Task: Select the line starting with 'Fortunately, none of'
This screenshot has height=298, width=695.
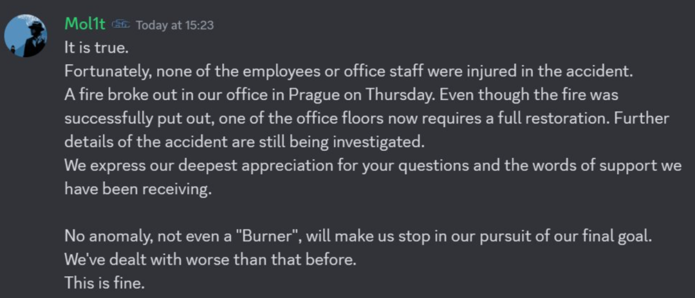Action: (x=349, y=72)
